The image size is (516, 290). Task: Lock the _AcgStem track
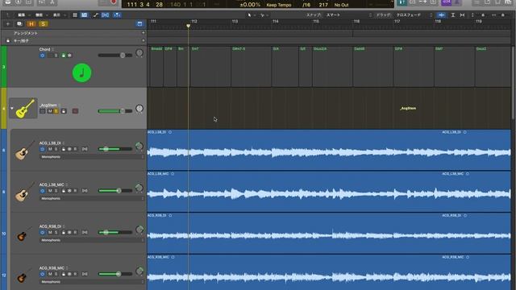pyautogui.click(x=64, y=111)
